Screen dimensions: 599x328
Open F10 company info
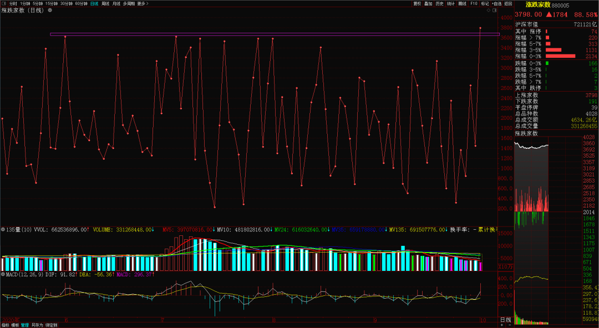(474, 3)
